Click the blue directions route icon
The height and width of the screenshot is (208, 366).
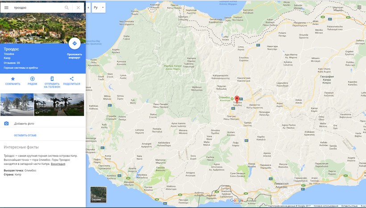click(x=74, y=43)
